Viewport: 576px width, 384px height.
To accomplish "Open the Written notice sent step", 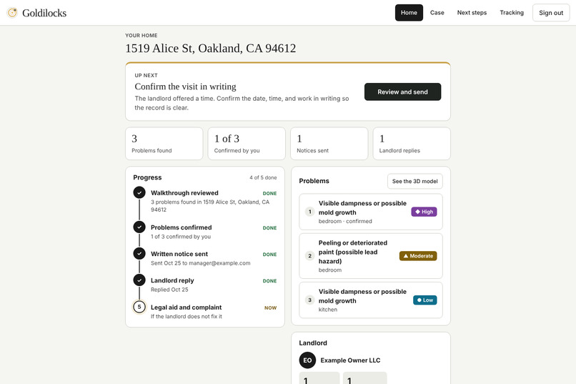I will [205, 258].
